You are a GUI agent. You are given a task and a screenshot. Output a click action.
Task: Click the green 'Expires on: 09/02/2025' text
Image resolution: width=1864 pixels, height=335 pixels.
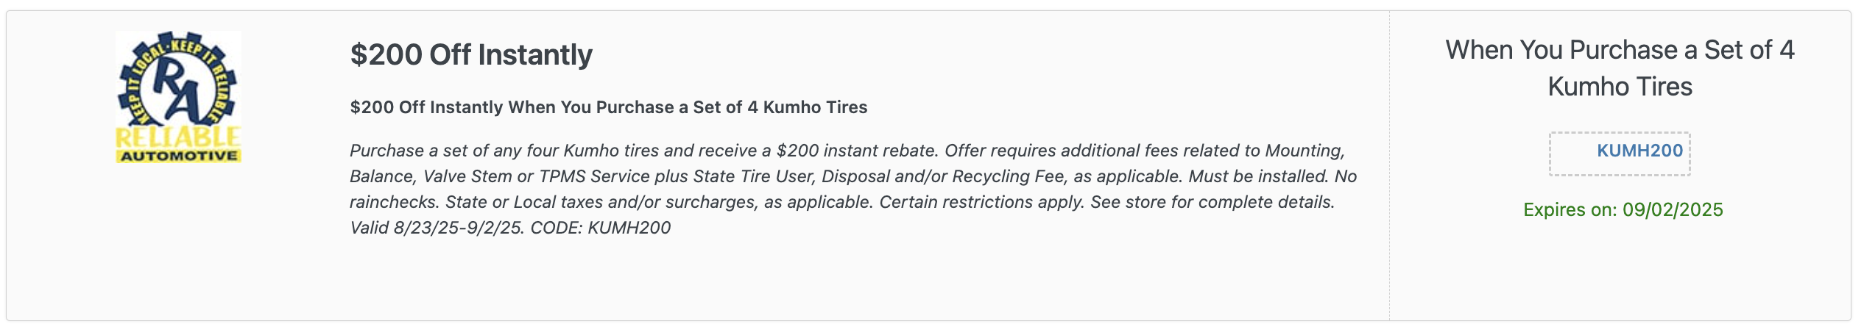click(x=1623, y=210)
